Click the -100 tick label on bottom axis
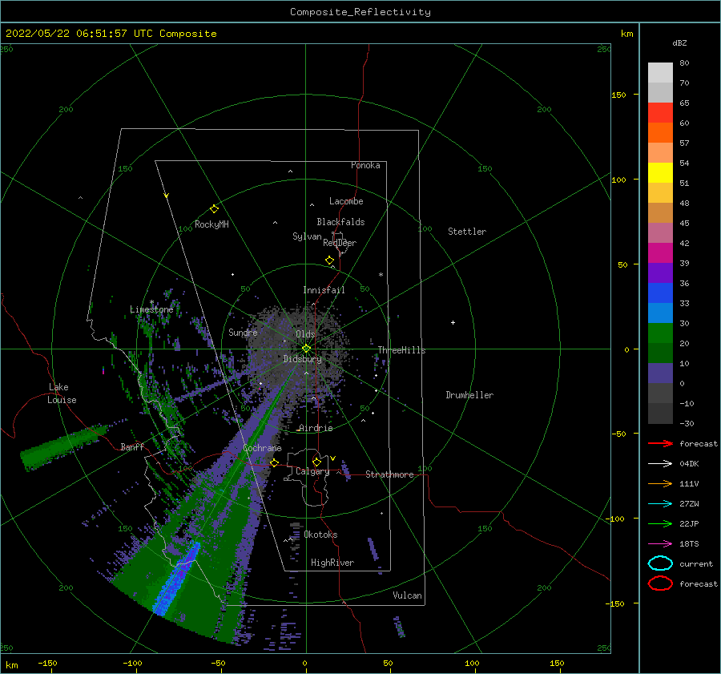This screenshot has width=721, height=674. [132, 664]
